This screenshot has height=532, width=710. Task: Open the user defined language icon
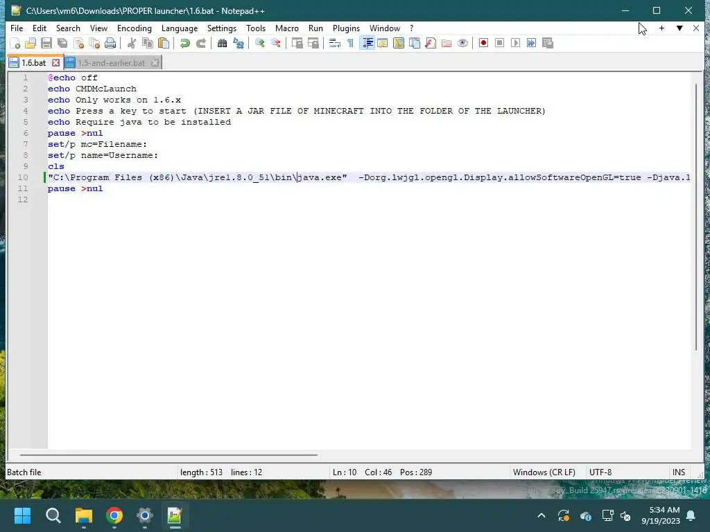(x=383, y=43)
